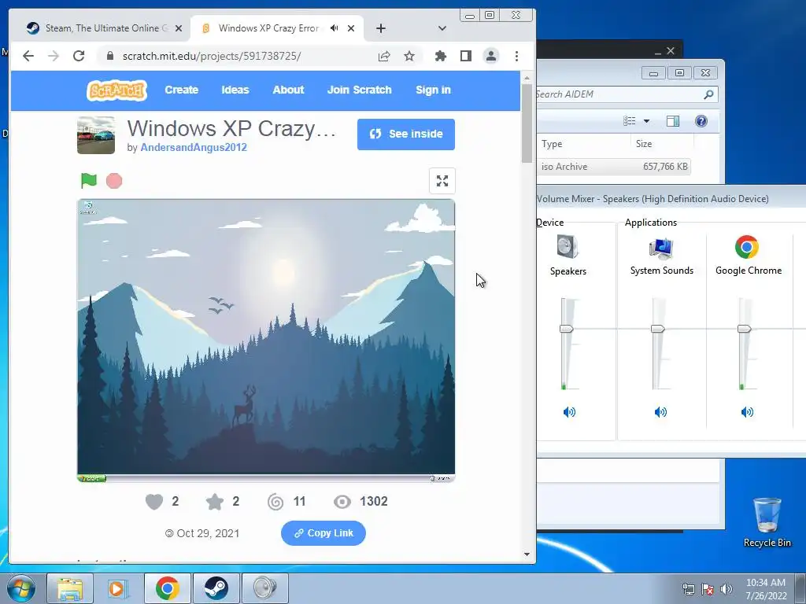Click Join Scratch in the navbar

tap(359, 90)
